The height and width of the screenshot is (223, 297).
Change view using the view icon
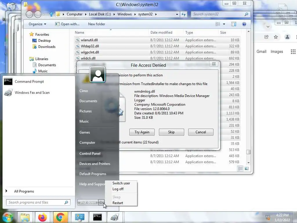(218, 24)
